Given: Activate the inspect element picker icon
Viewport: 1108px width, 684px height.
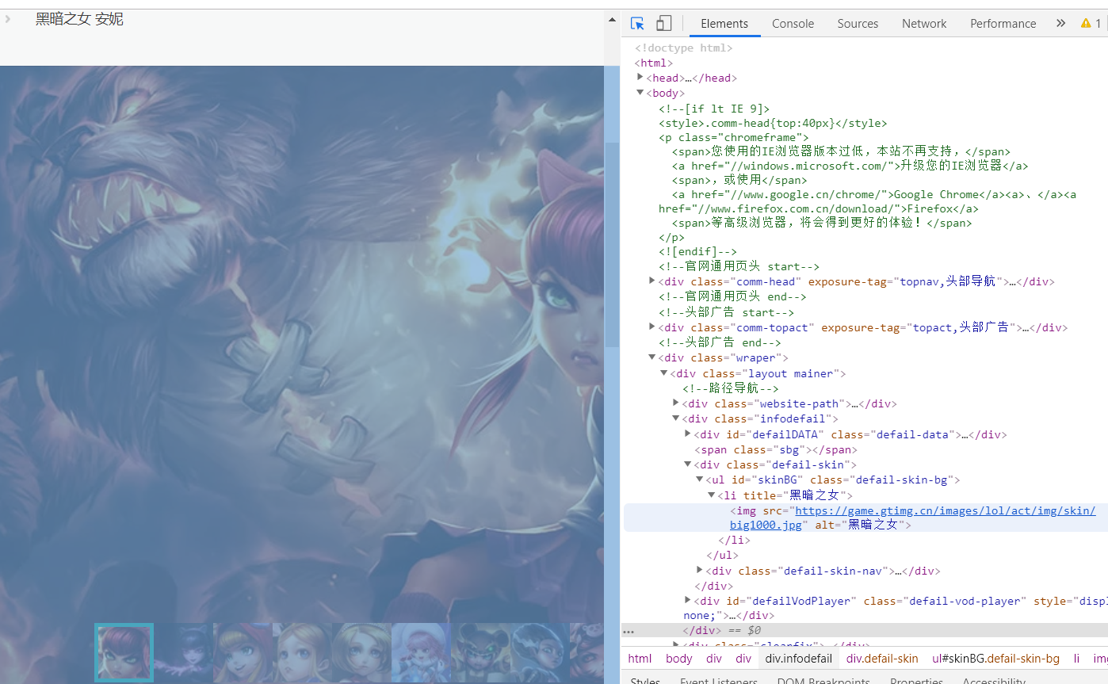Looking at the screenshot, I should 637,24.
